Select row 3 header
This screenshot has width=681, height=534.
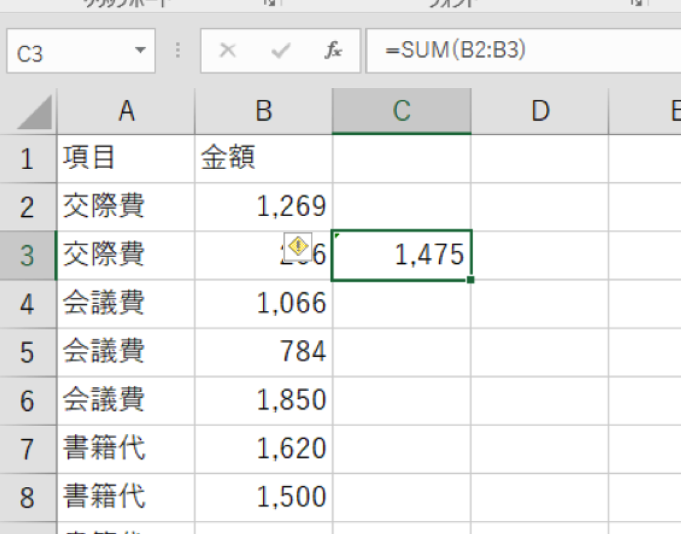(28, 255)
